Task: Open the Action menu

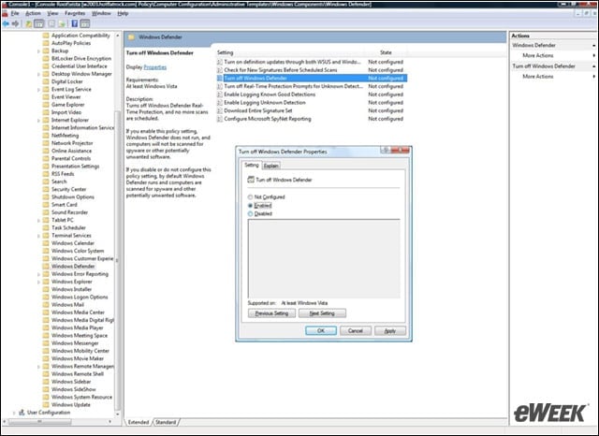Action: [x=34, y=13]
